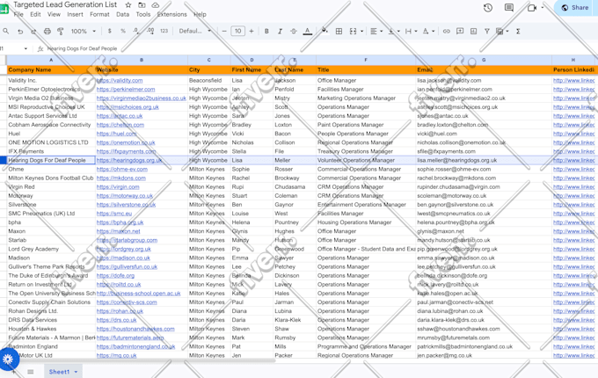Select the Ohme company name cell
The width and height of the screenshot is (598, 378).
(x=51, y=169)
